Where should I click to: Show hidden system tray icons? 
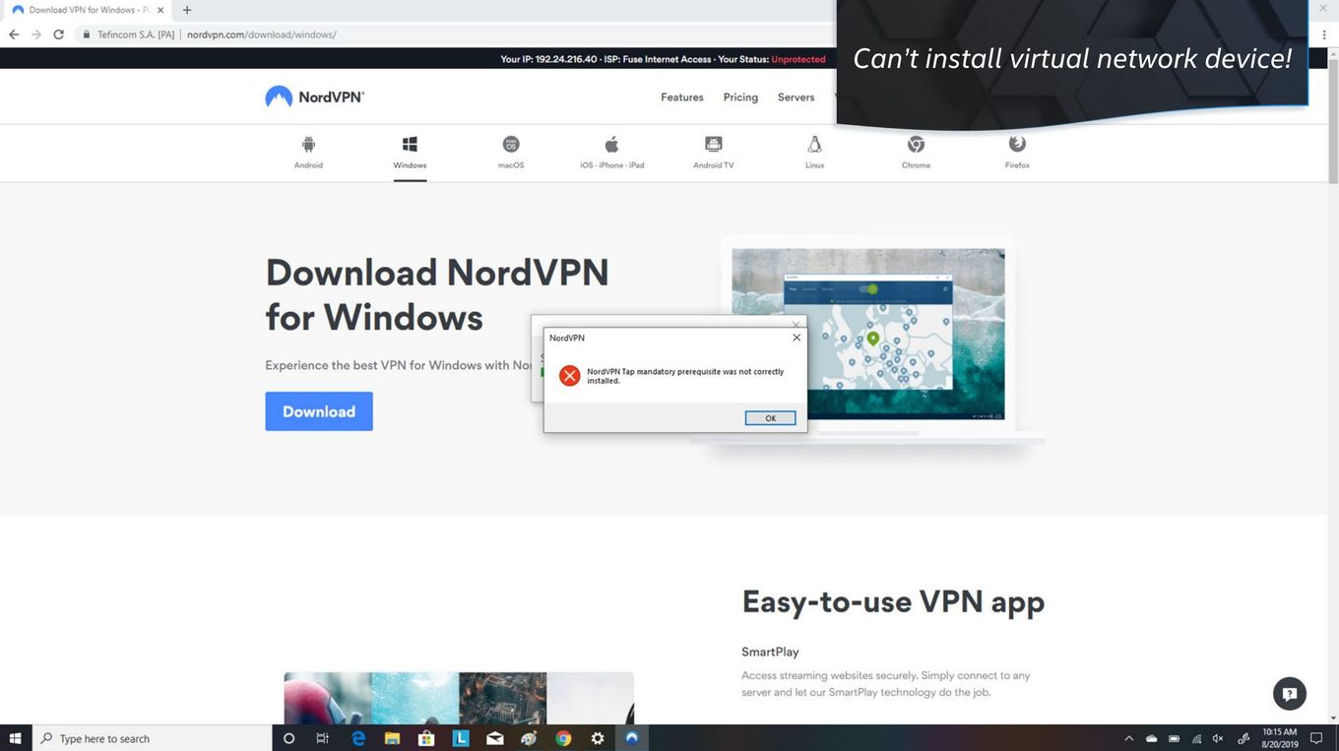pyautogui.click(x=1128, y=738)
